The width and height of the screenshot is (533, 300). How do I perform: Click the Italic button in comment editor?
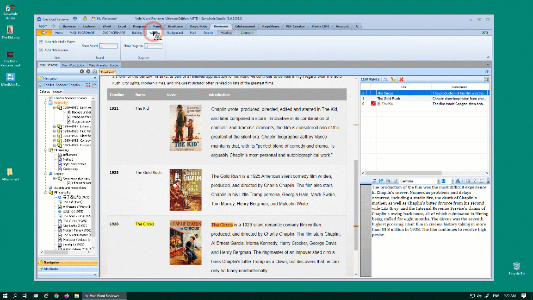coord(475,181)
